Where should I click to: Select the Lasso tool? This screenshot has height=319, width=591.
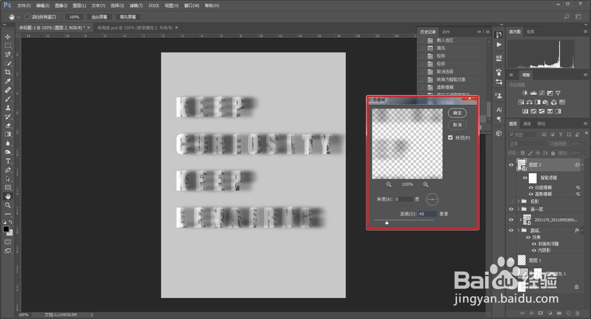pyautogui.click(x=8, y=55)
